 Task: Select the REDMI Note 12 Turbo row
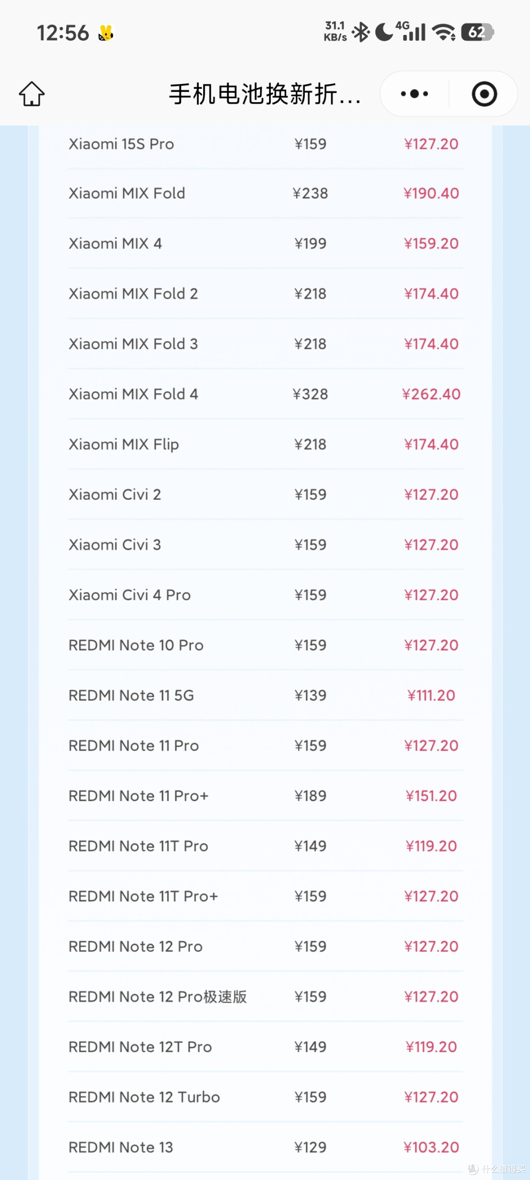[x=265, y=1097]
